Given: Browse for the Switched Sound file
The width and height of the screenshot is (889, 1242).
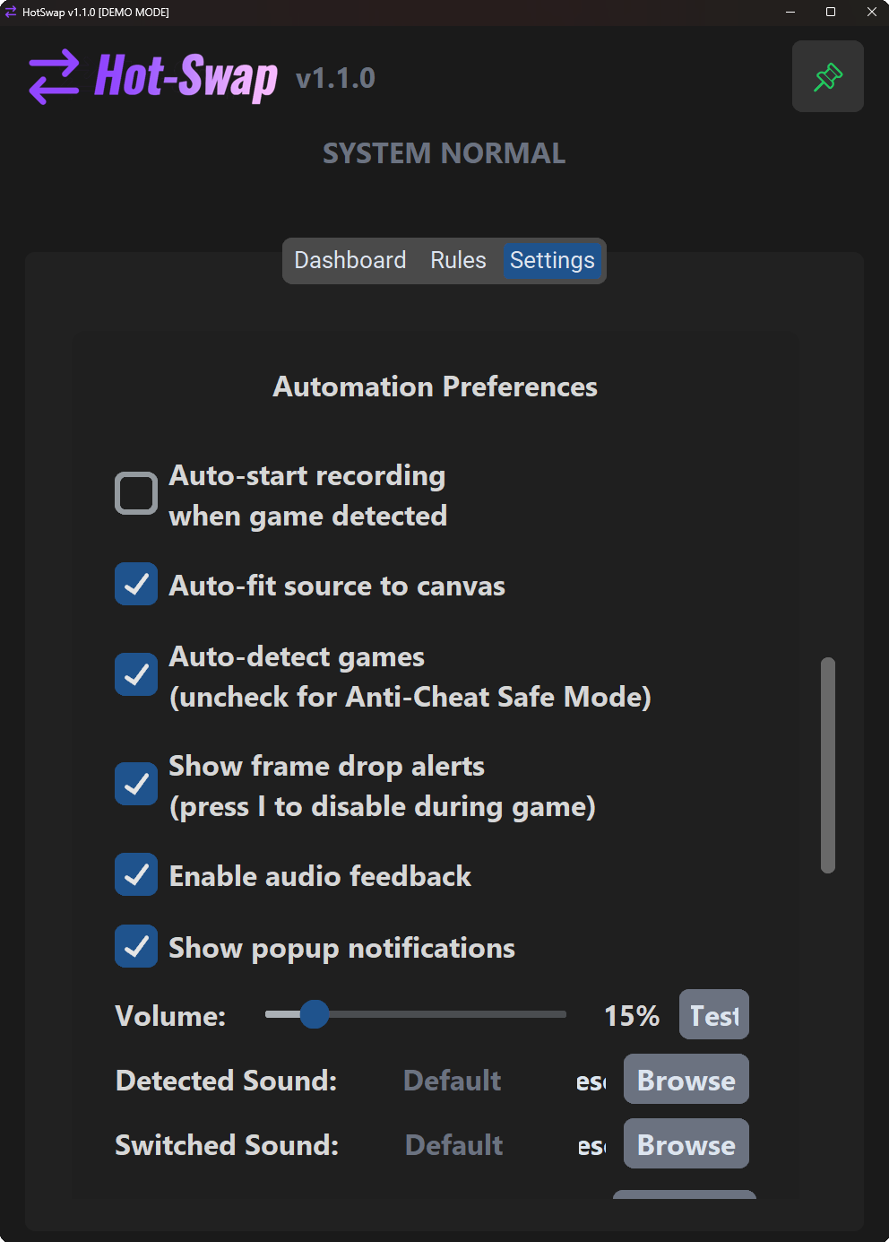Looking at the screenshot, I should (x=686, y=1144).
